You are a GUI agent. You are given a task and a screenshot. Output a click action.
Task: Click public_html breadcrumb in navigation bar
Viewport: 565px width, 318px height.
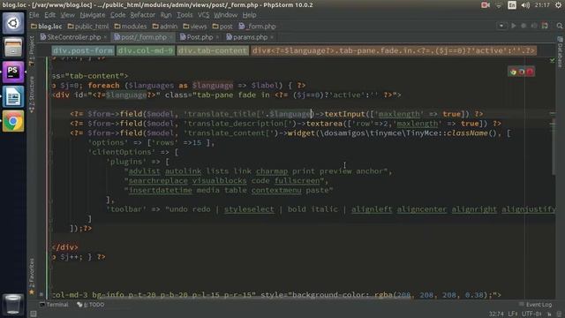[88, 26]
